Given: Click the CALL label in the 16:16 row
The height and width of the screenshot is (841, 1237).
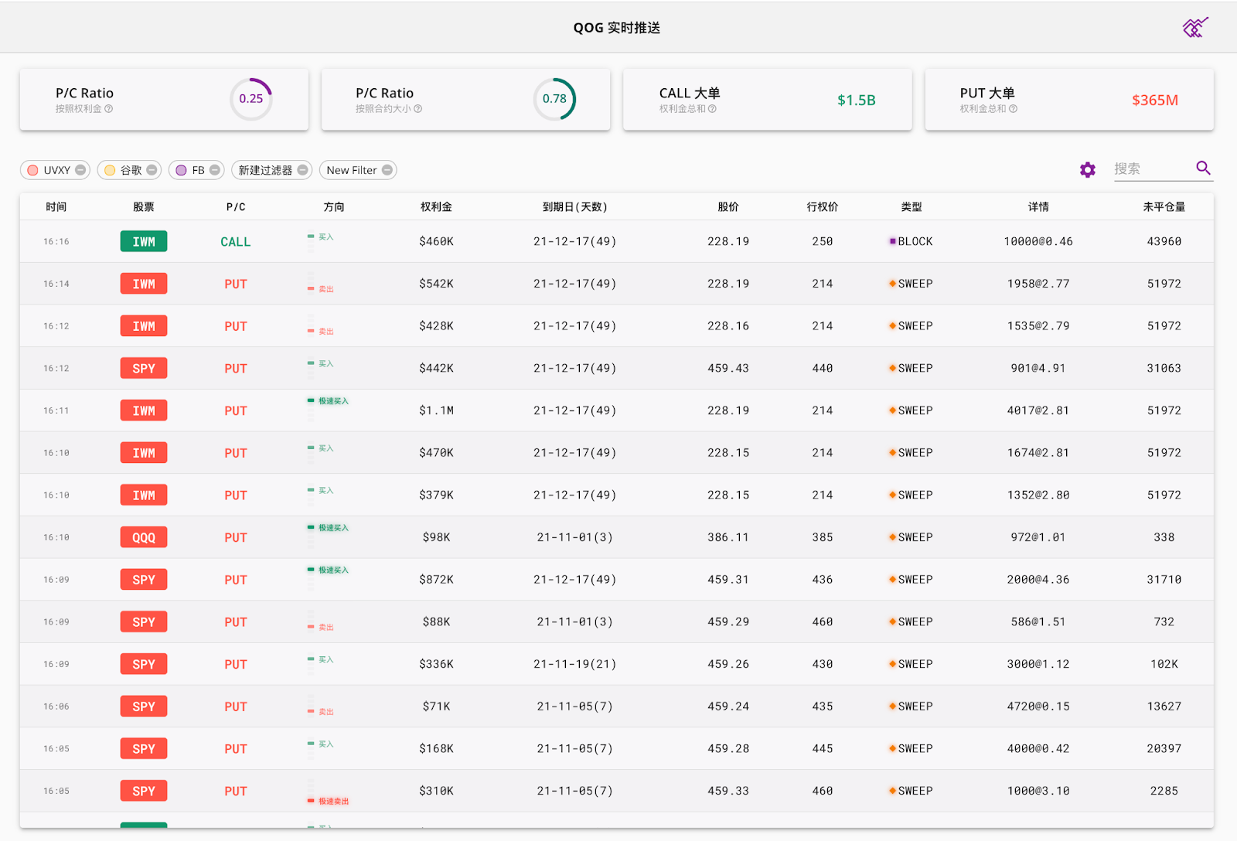Looking at the screenshot, I should pos(236,242).
